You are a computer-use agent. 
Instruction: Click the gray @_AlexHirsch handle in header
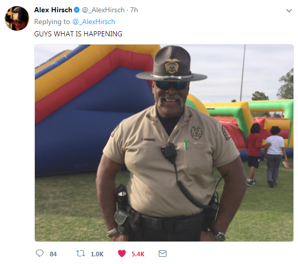click(x=103, y=10)
